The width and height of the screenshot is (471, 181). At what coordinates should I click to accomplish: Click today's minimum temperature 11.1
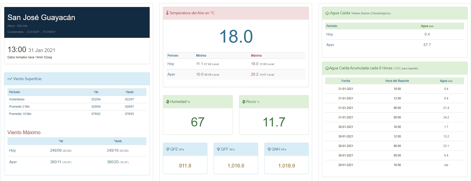(199, 64)
